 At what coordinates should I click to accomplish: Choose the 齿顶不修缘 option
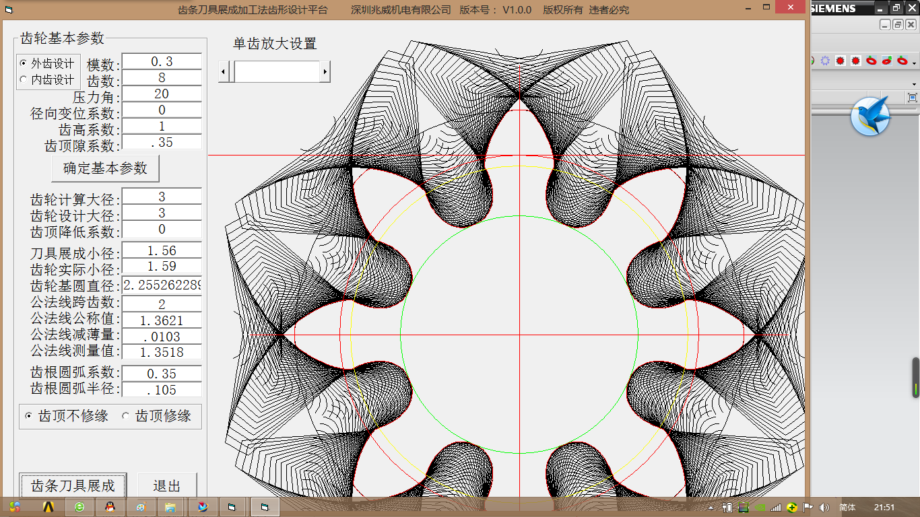tap(67, 416)
